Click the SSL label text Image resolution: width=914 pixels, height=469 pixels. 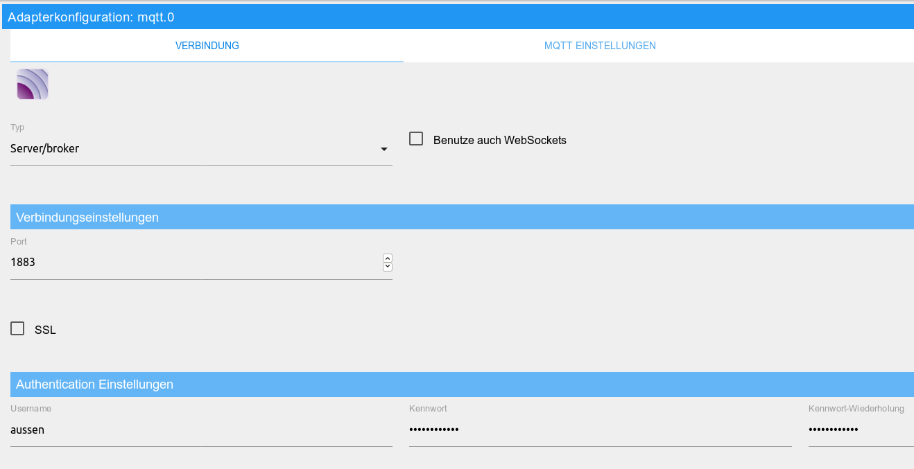45,330
